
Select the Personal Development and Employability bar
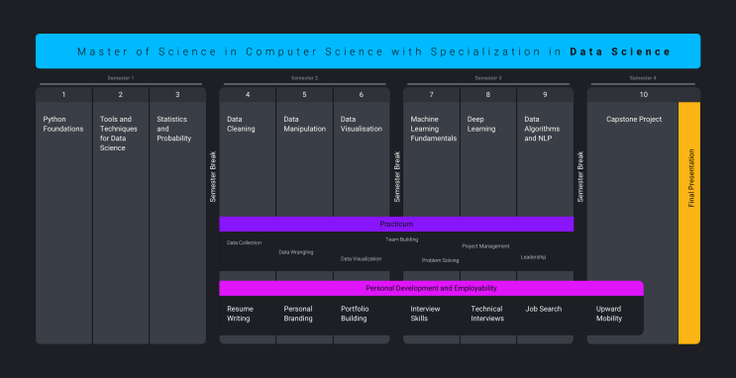click(x=431, y=288)
